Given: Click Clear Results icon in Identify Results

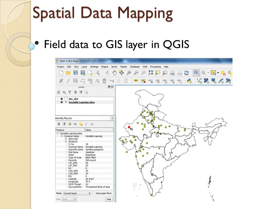Looking at the screenshot, I should 81,124.
